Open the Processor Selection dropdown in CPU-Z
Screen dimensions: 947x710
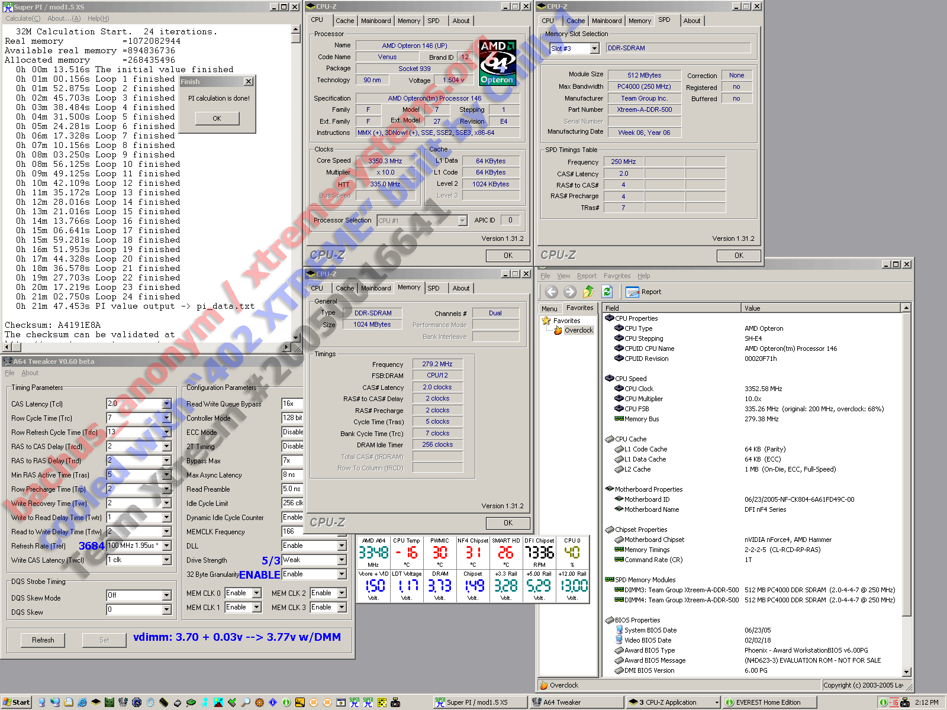click(x=462, y=221)
